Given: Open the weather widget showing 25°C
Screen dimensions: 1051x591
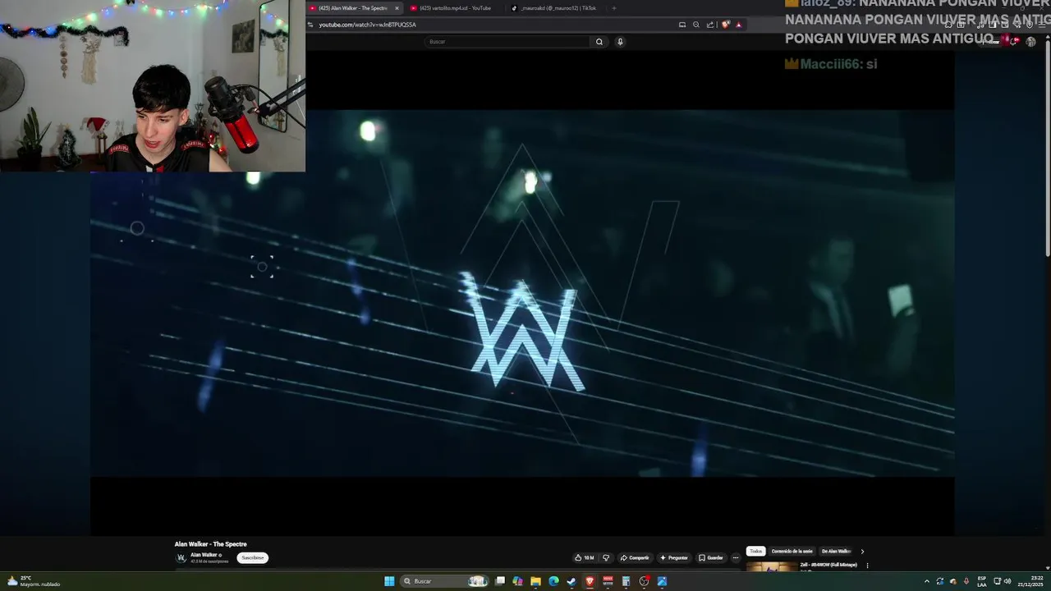Looking at the screenshot, I should [34, 581].
